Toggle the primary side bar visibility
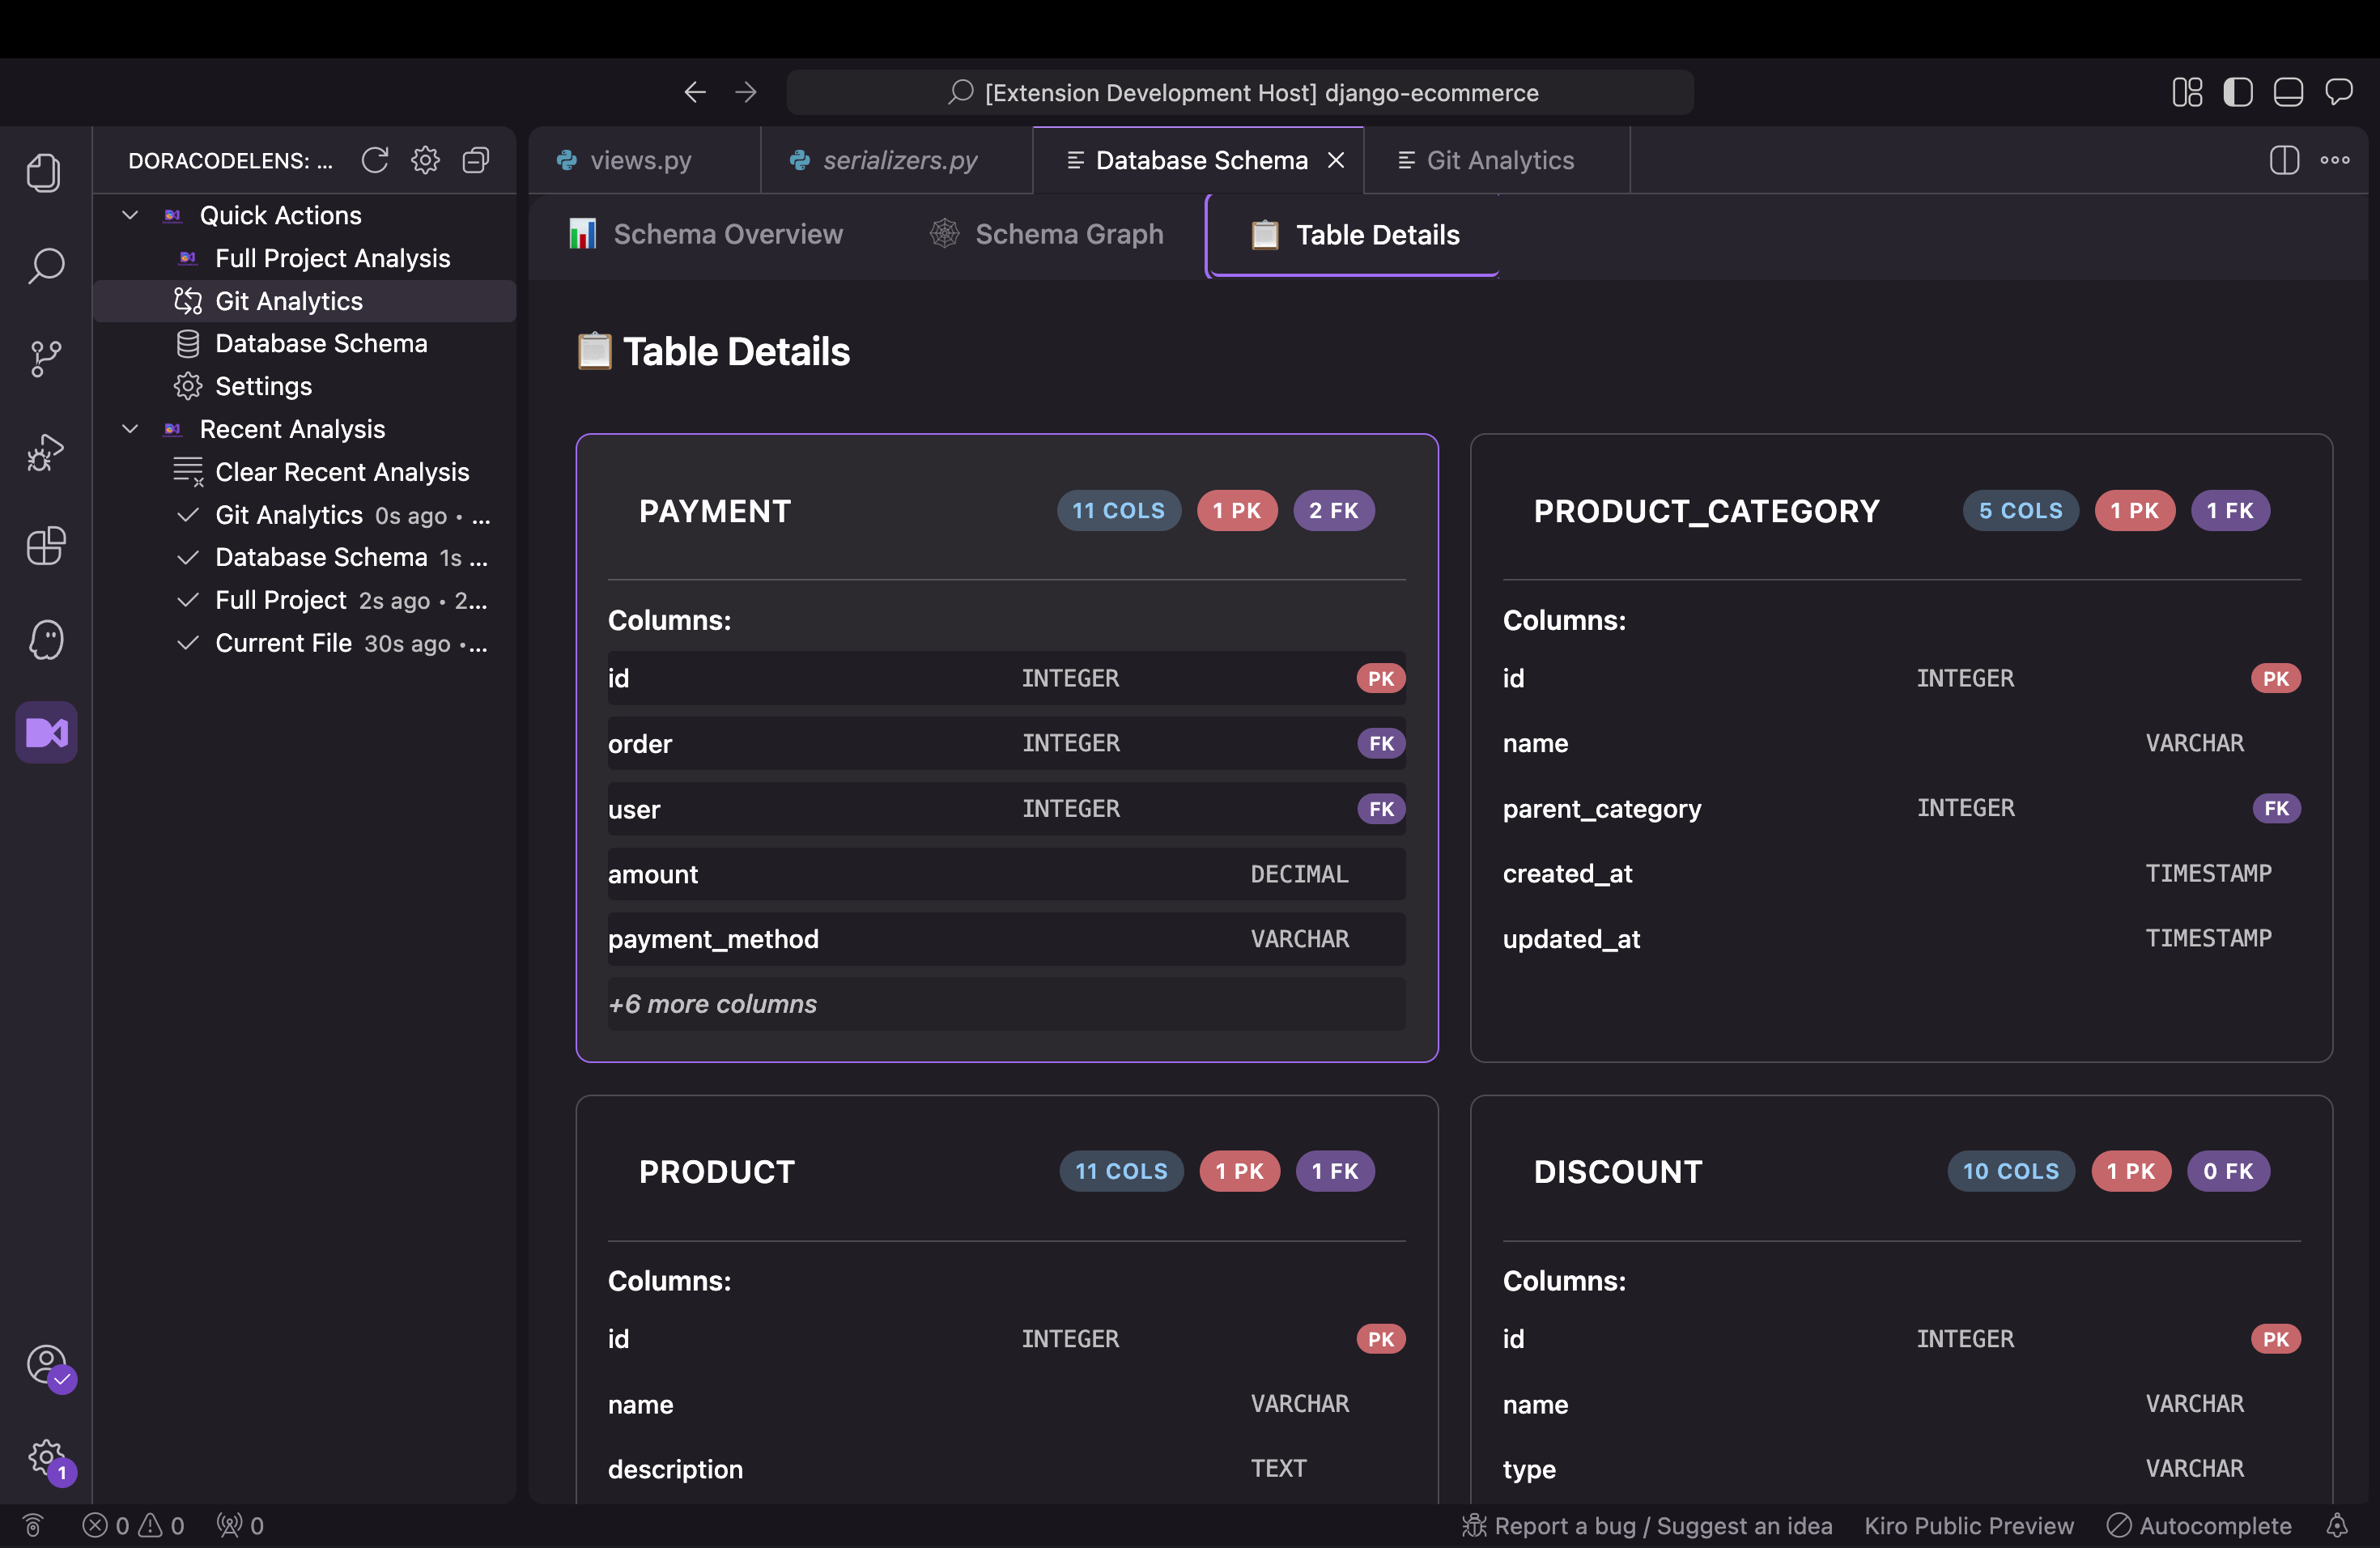This screenshot has width=2380, height=1548. (2237, 93)
